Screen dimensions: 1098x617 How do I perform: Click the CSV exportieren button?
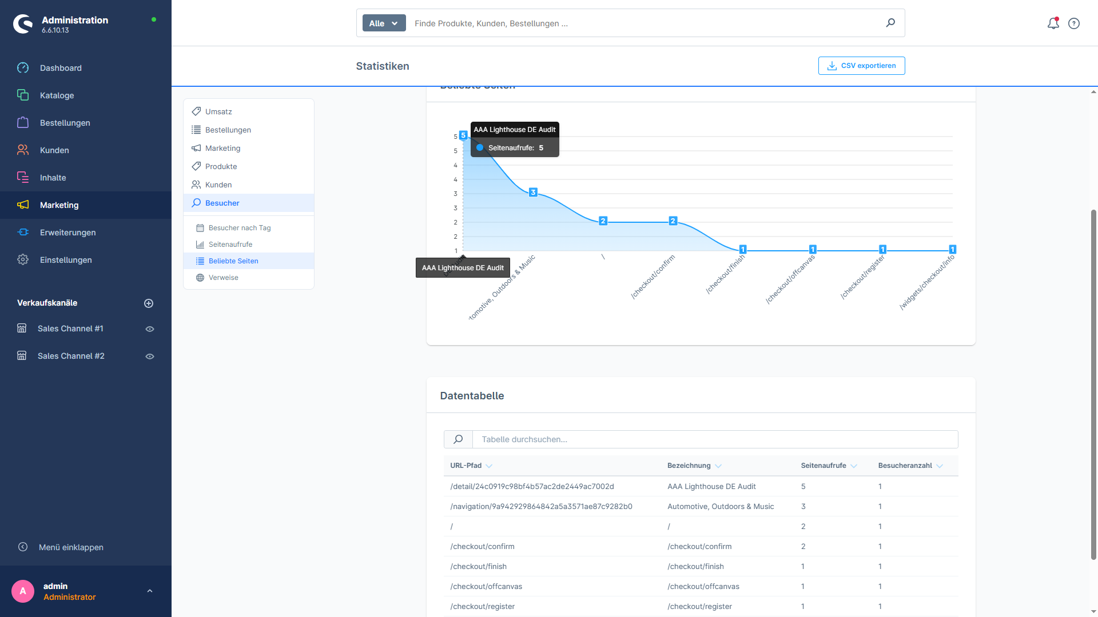click(x=861, y=66)
